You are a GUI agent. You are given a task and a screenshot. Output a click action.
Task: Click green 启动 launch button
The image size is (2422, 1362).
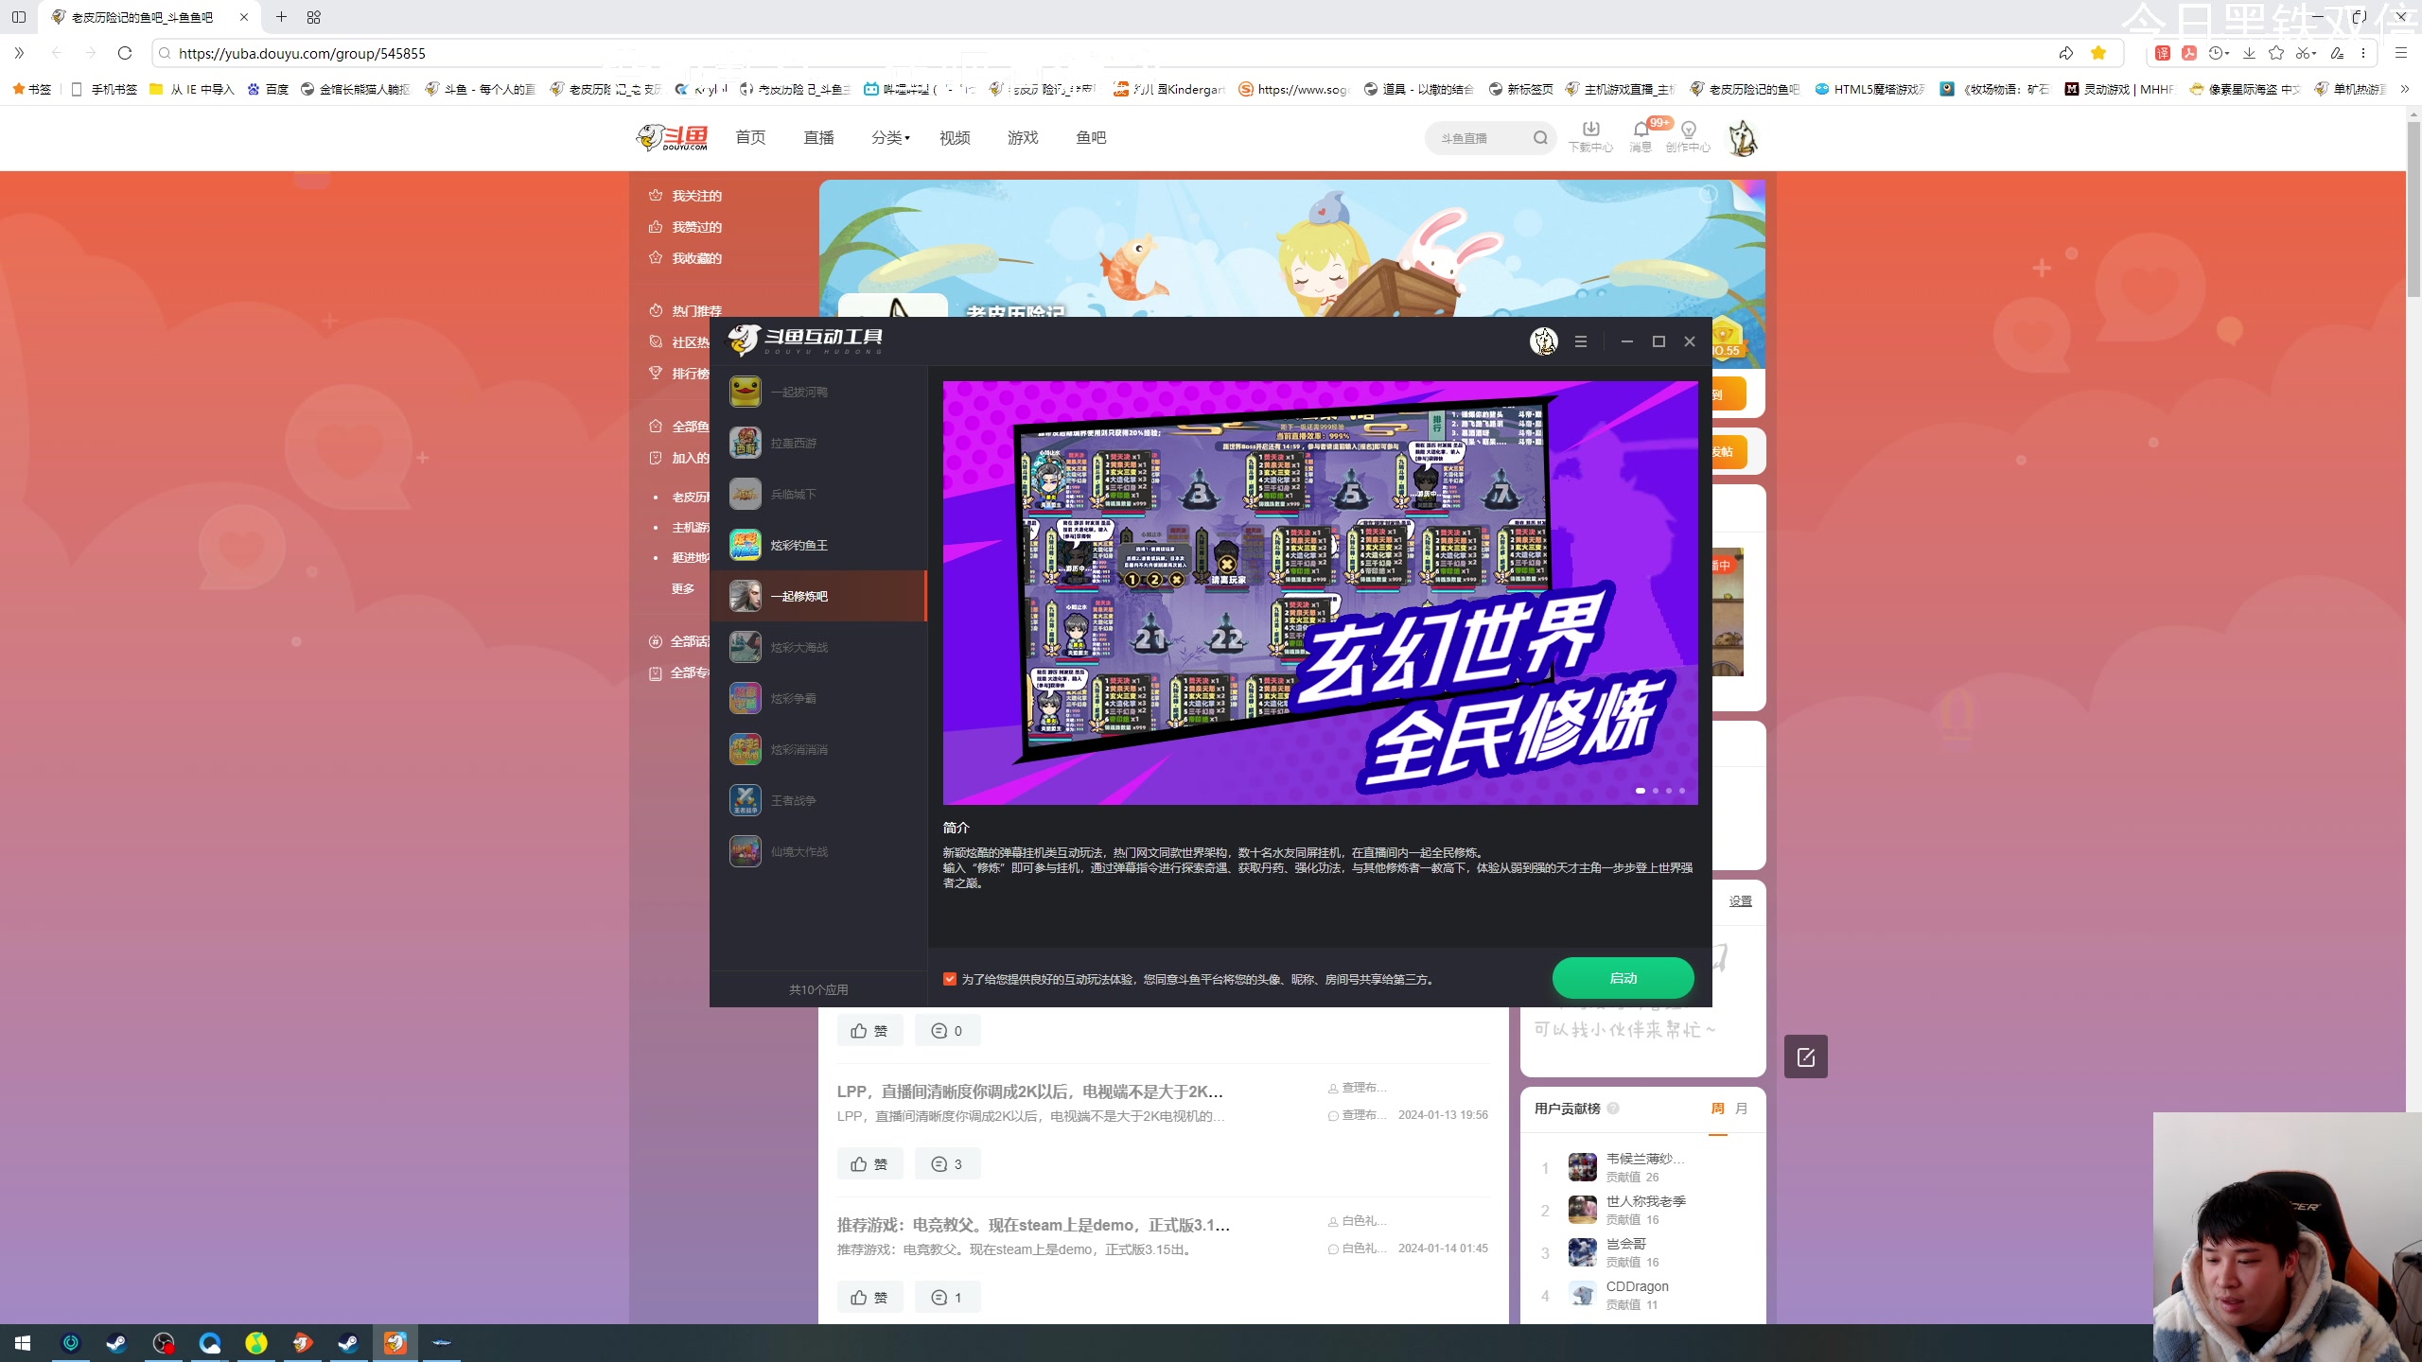(1623, 978)
